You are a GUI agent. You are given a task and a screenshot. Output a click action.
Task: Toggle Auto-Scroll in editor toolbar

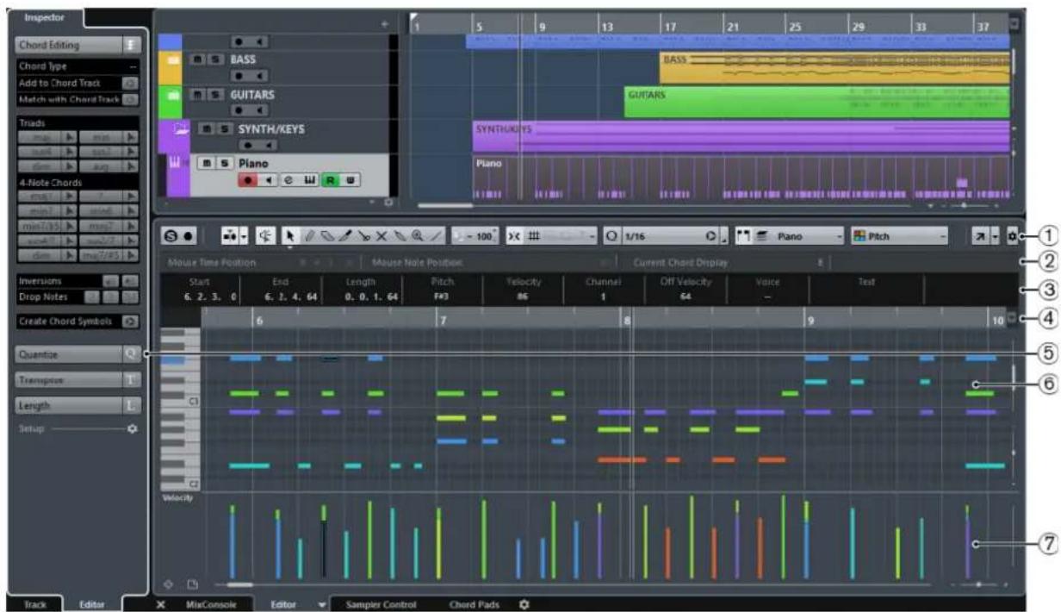click(230, 235)
